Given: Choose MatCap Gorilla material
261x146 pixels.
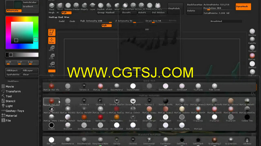Looking at the screenshot, I should [165, 102].
